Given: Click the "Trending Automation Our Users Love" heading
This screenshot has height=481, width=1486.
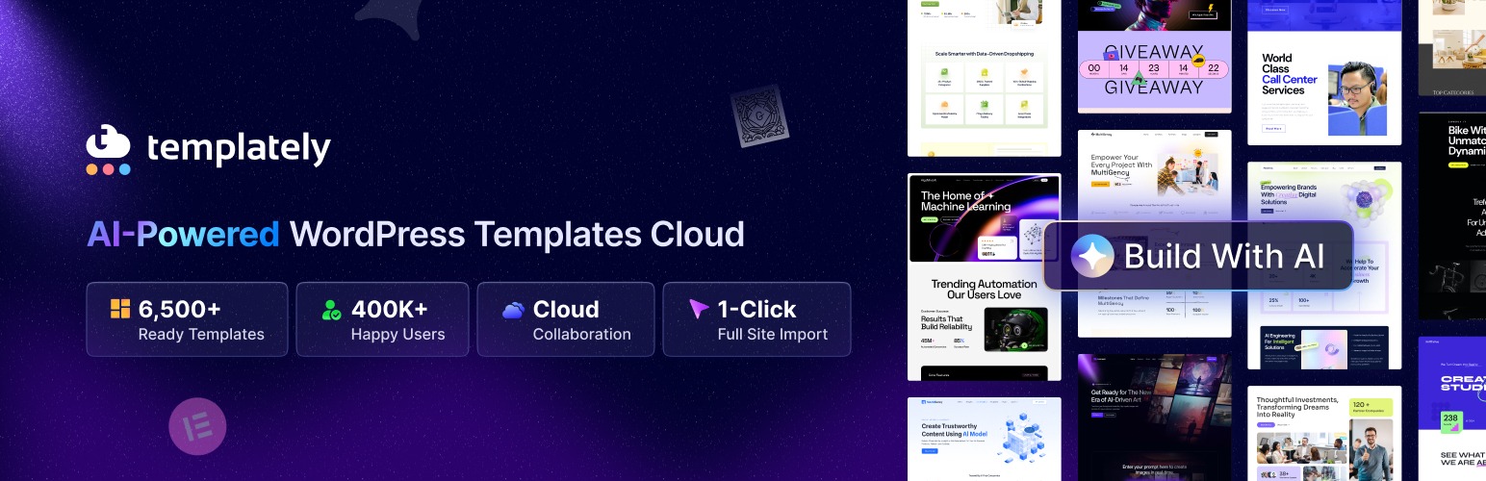Looking at the screenshot, I should [x=984, y=291].
